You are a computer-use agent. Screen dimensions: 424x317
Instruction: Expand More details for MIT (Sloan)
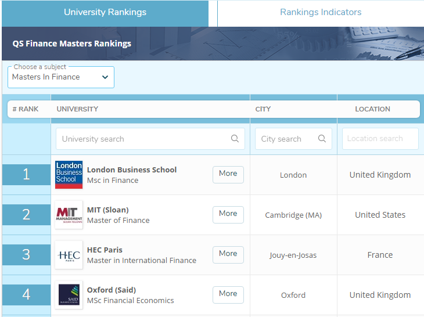[x=228, y=214]
